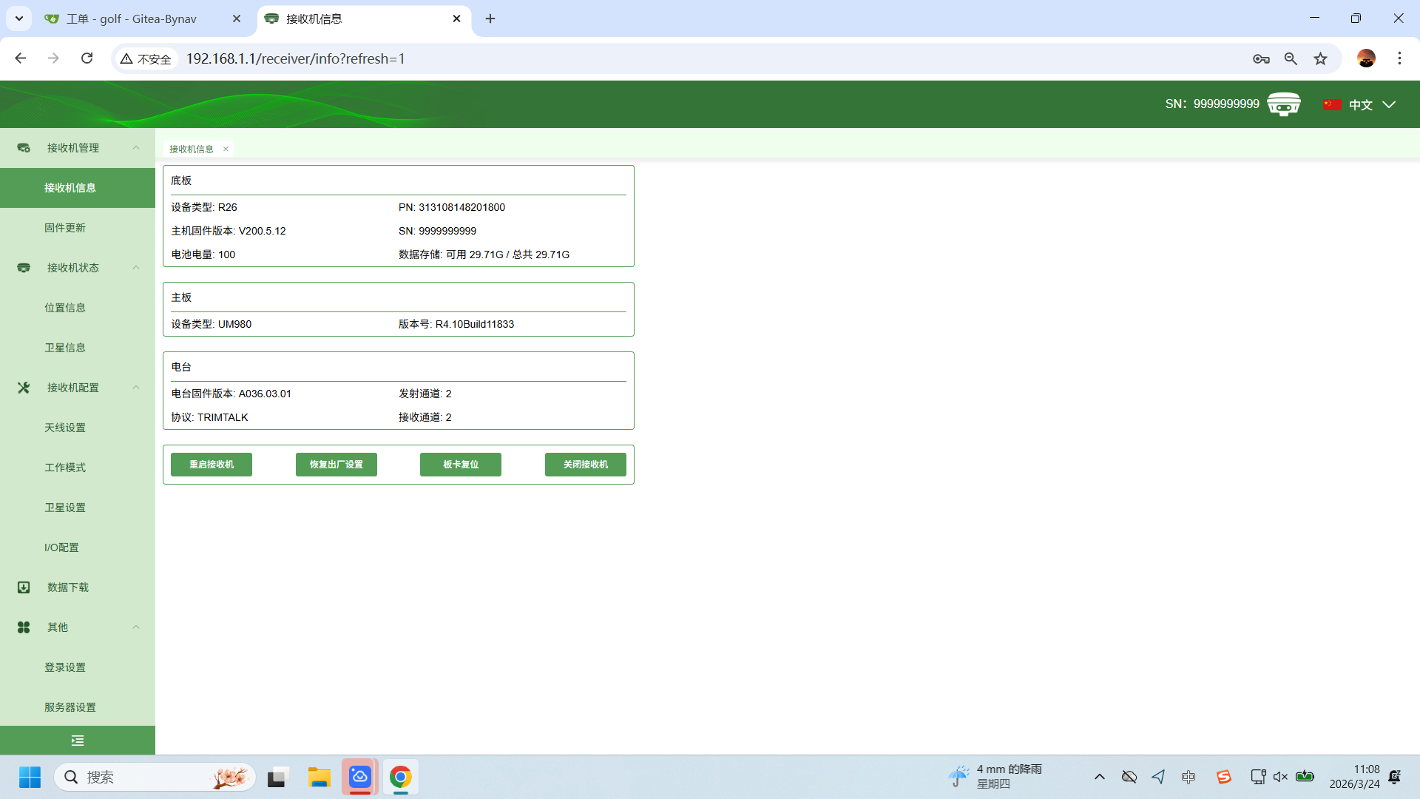Collapse the 接收机配置 menu group

(136, 388)
